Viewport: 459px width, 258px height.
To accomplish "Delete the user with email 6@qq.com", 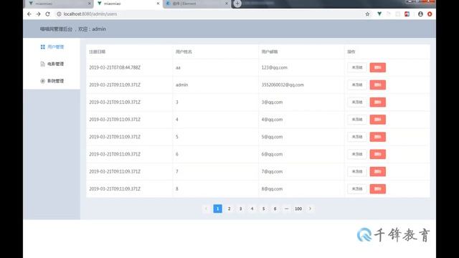I will [x=378, y=154].
